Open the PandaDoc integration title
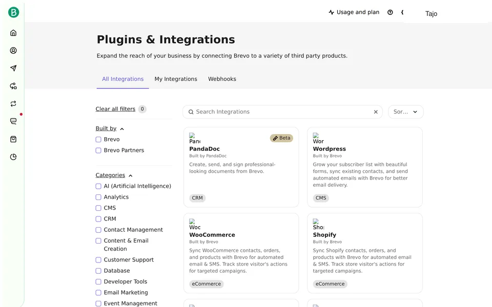Image resolution: width=492 pixels, height=307 pixels. pos(204,149)
